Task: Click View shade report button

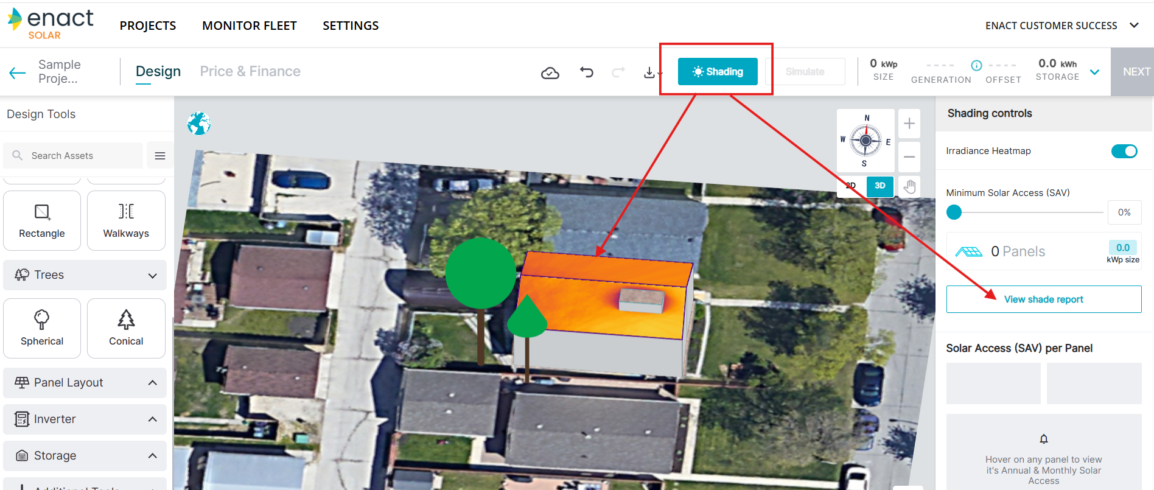Action: point(1043,299)
